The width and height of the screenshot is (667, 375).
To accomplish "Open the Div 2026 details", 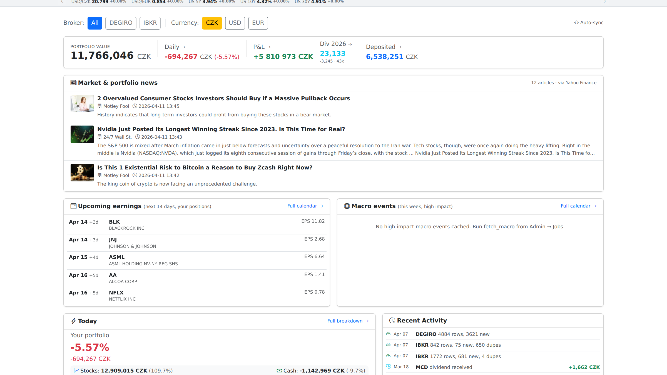I will pos(336,44).
